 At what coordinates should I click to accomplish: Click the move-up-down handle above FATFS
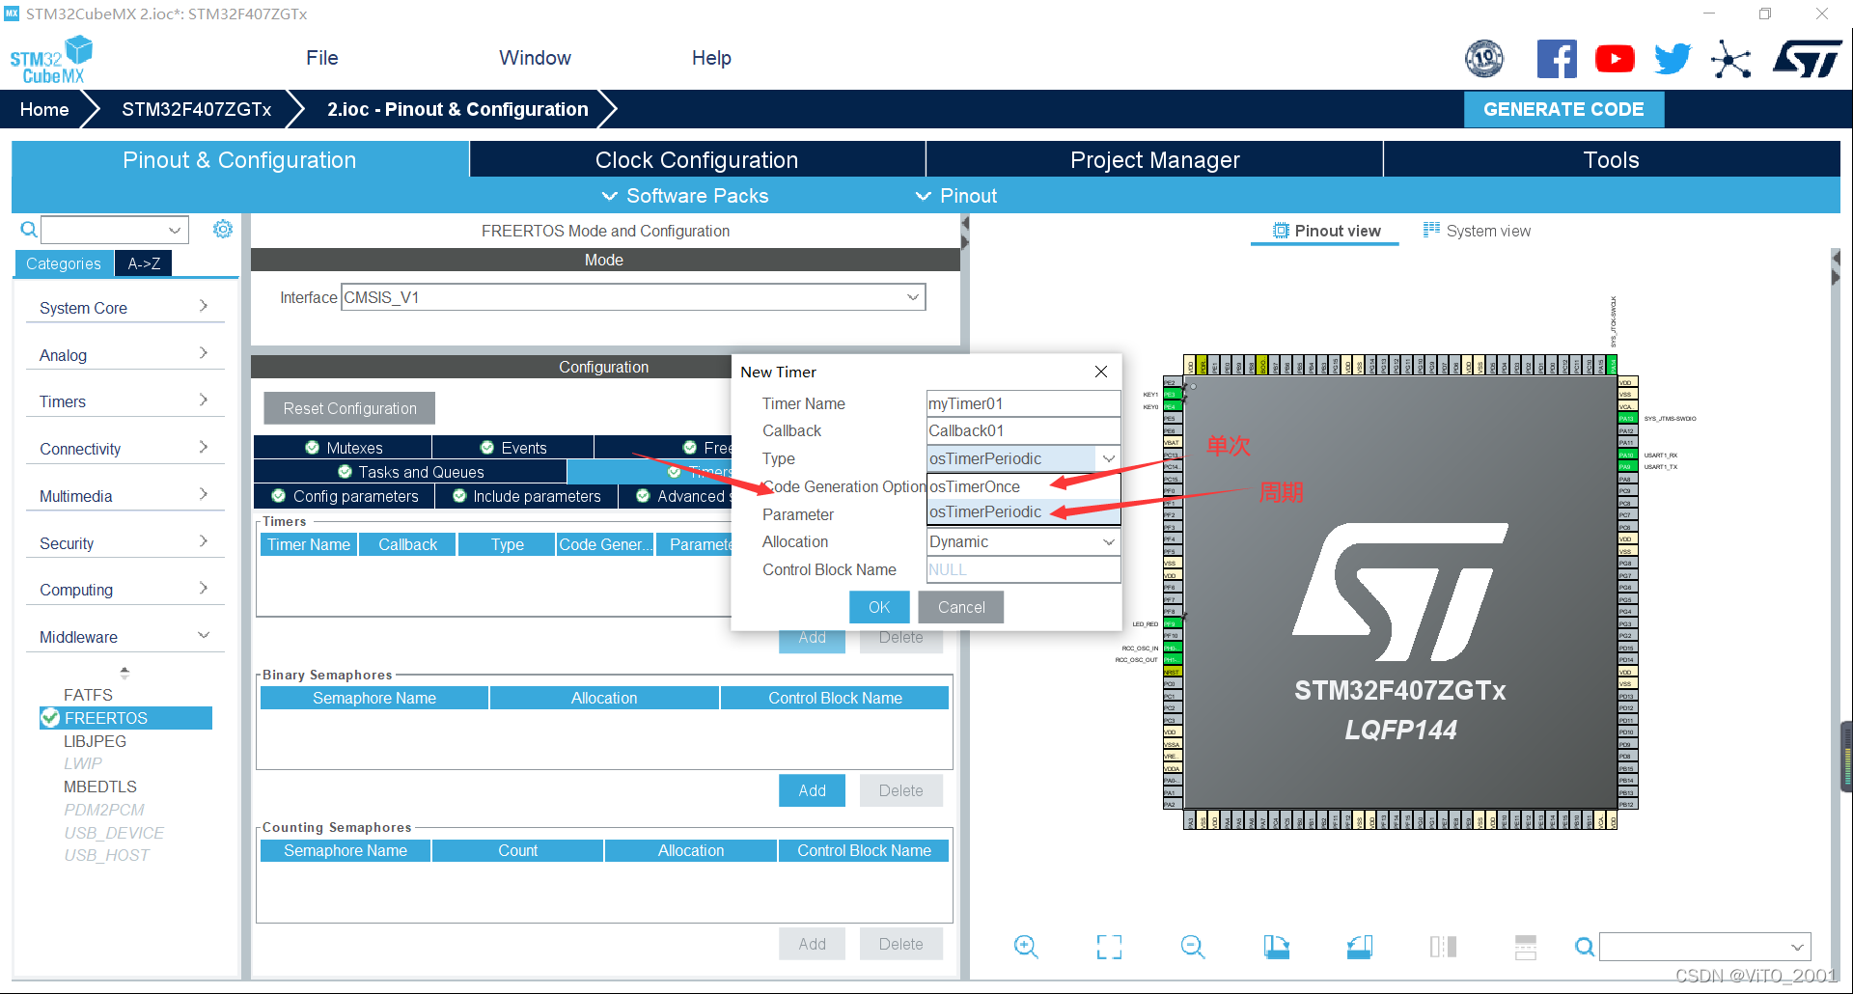click(124, 673)
